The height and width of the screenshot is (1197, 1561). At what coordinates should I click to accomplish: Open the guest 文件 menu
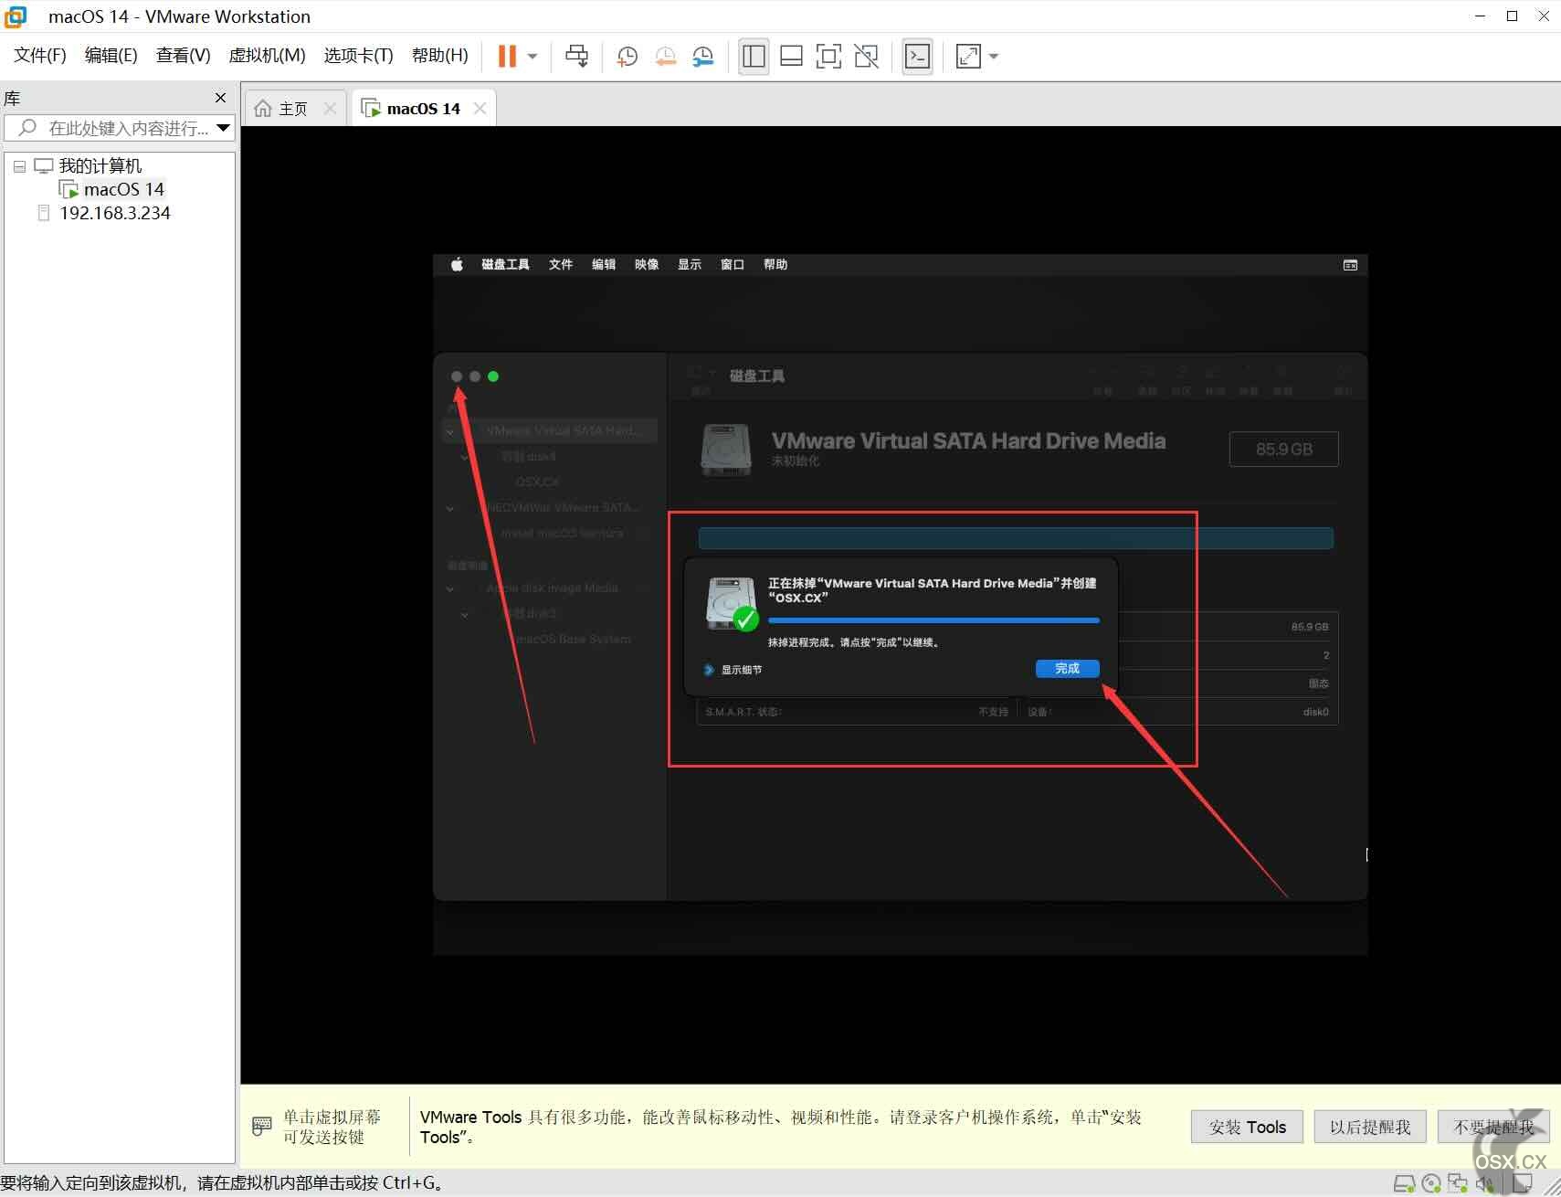coord(561,264)
